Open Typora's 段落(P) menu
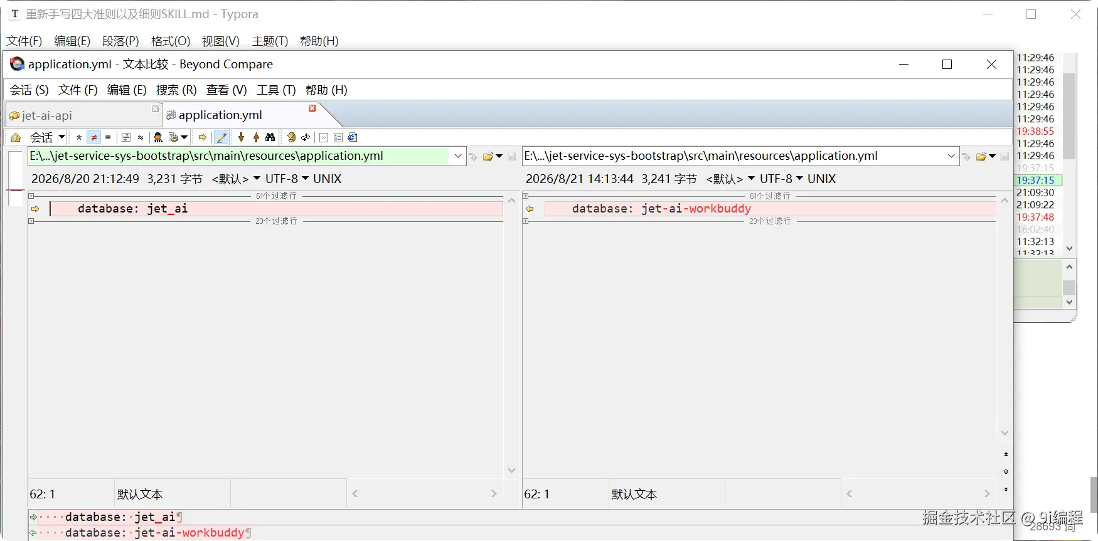Viewport: 1098px width, 541px height. pyautogui.click(x=120, y=41)
